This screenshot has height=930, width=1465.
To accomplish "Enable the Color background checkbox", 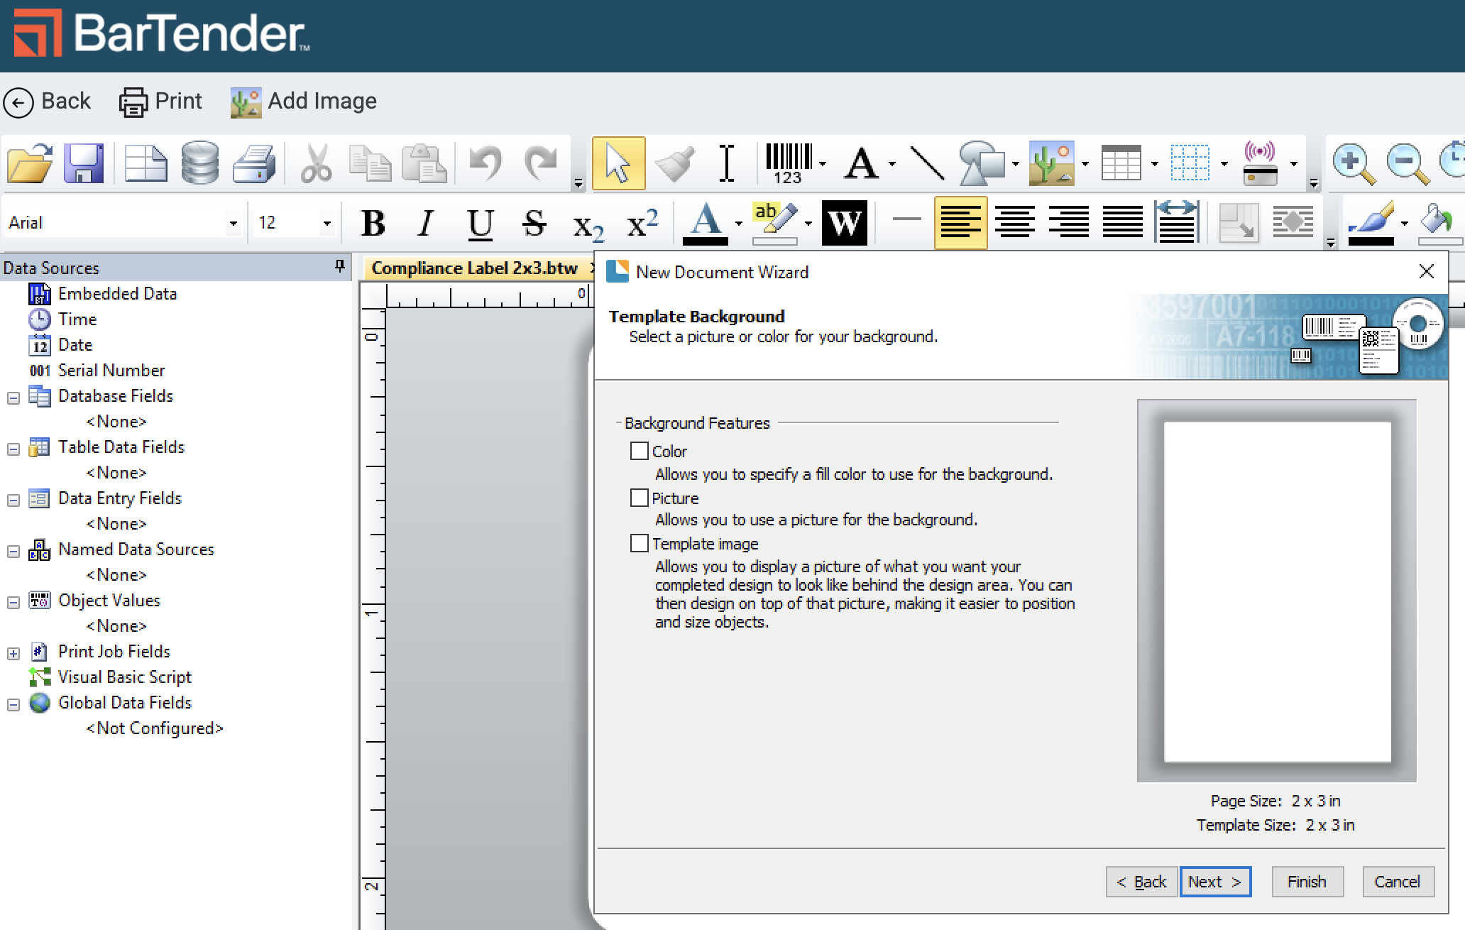I will [640, 452].
